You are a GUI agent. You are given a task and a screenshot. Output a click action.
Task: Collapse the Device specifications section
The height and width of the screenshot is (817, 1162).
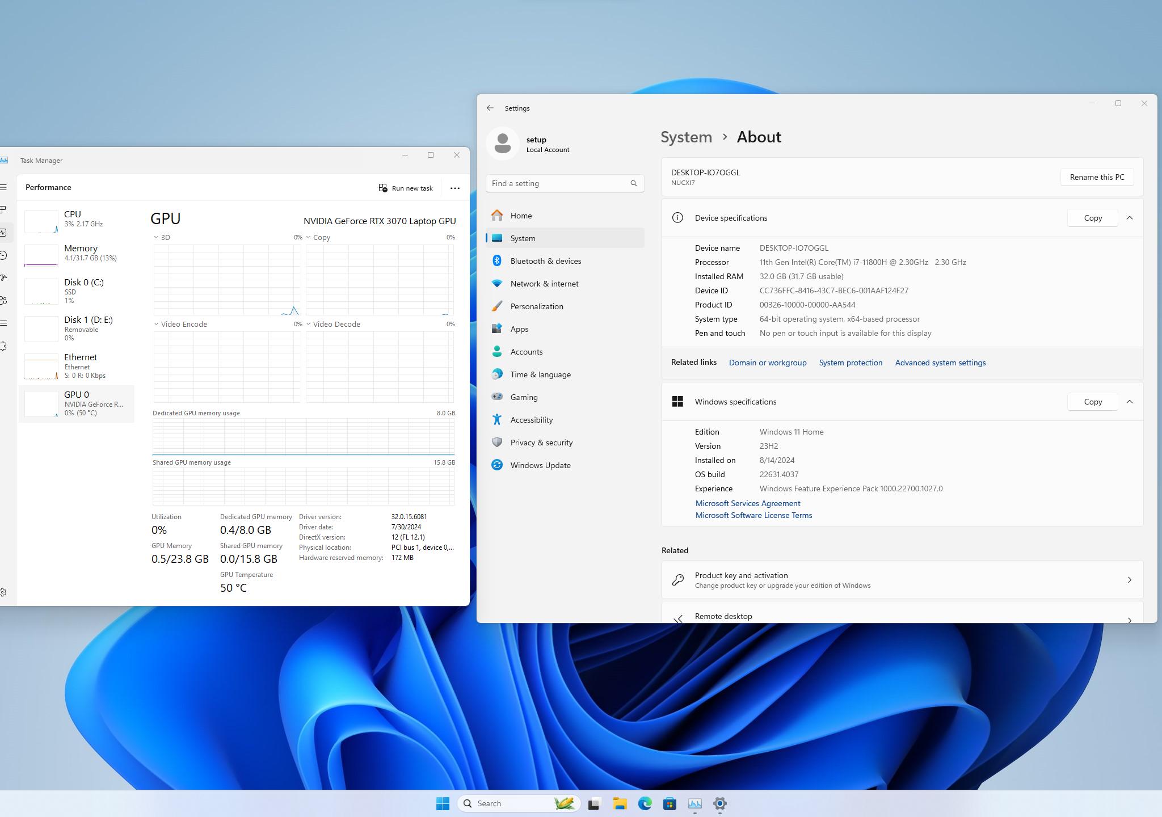(1129, 218)
